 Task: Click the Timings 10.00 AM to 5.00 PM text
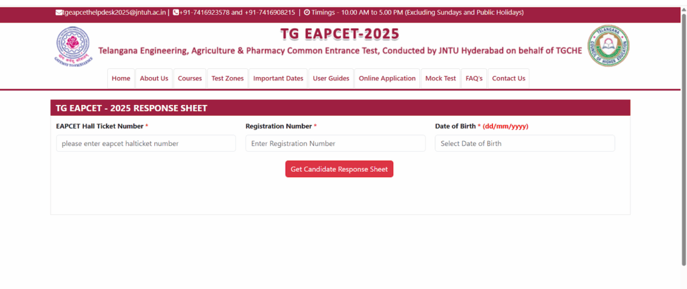tap(417, 13)
